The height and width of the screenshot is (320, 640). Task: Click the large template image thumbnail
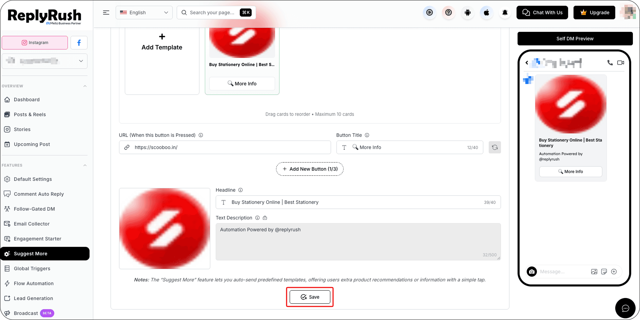[164, 229]
